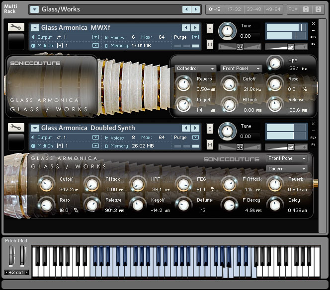Open wrench edit mode for Glass Armonica MWXf
Image resolution: width=330 pixels, height=290 pixels.
(16, 27)
